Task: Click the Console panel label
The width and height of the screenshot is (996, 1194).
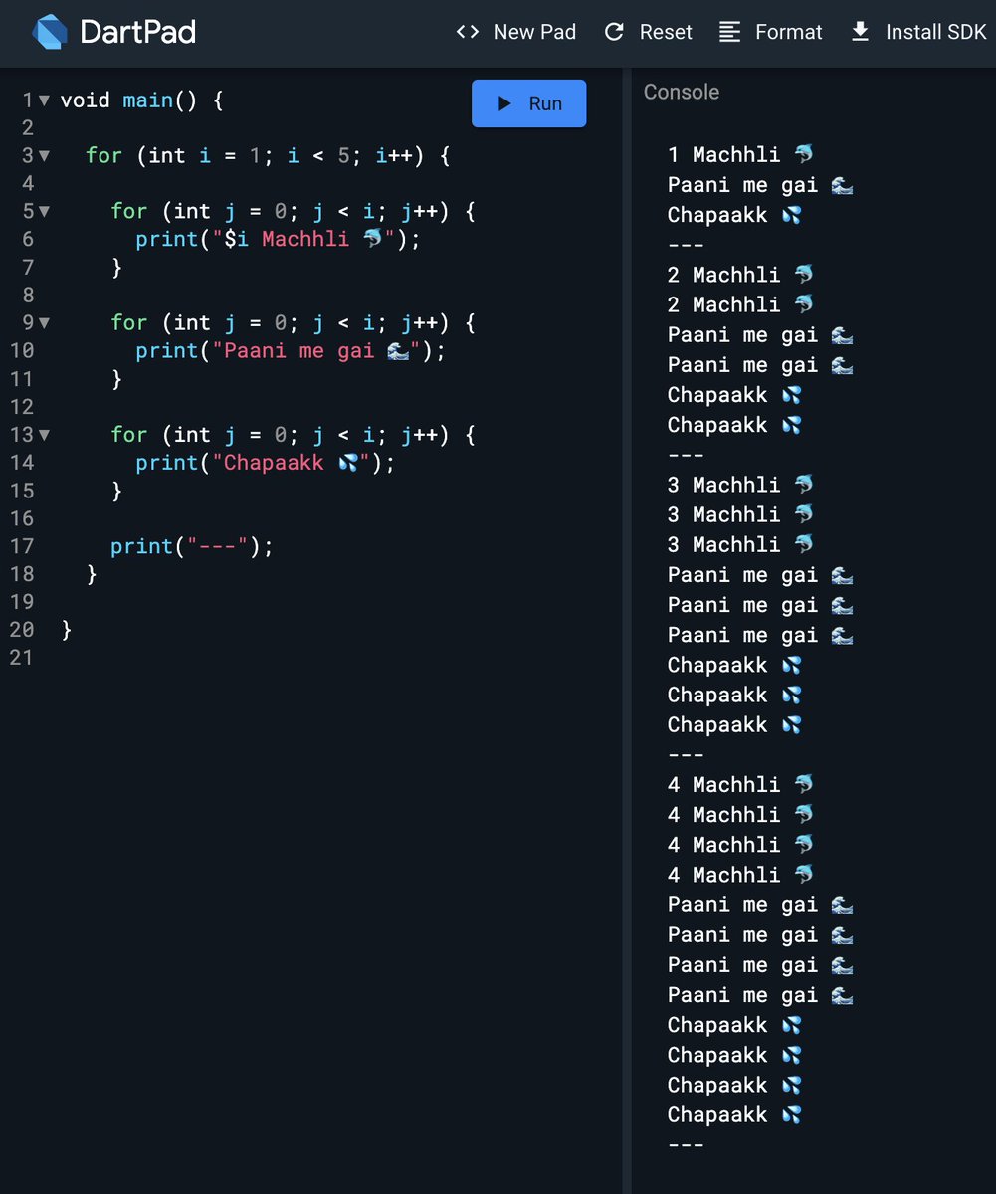Action: click(x=682, y=92)
